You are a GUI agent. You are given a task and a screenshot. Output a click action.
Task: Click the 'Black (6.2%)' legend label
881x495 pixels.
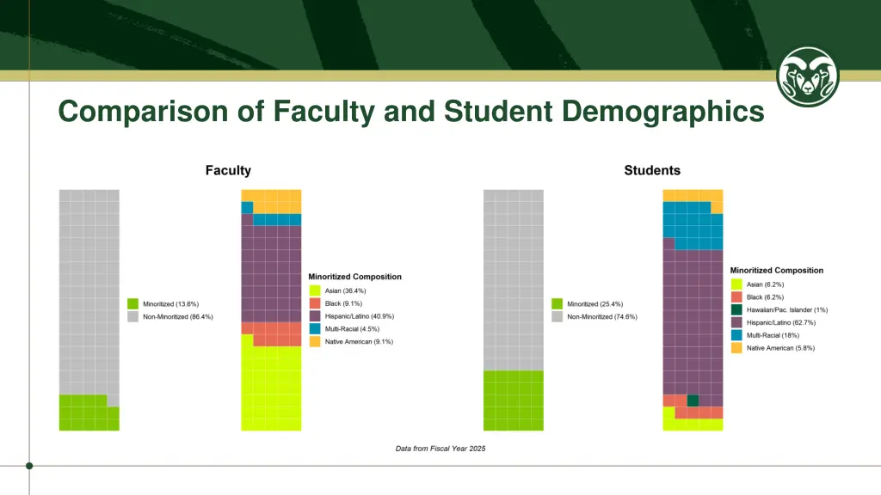click(765, 297)
